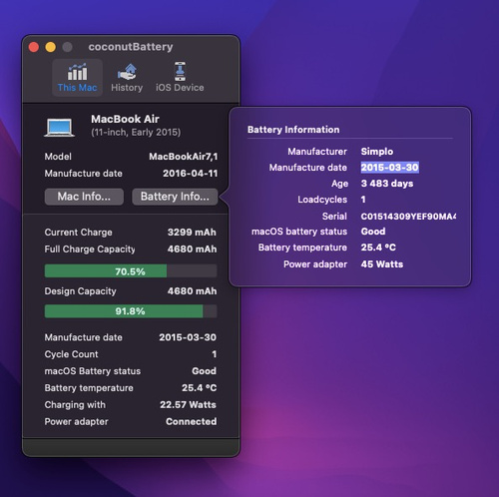Click the Cycle Count label
Image resolution: width=499 pixels, height=497 pixels.
pos(72,354)
